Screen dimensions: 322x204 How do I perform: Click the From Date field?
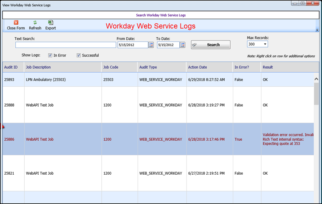(133, 45)
